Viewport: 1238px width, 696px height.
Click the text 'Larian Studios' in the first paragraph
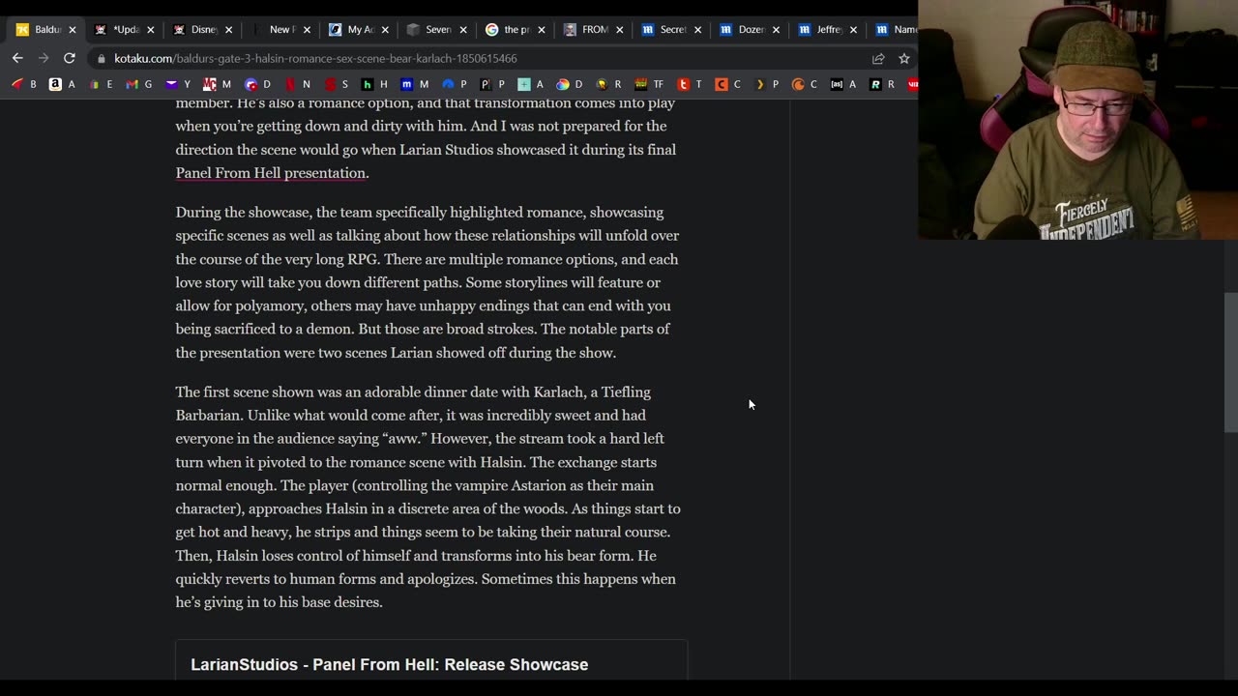click(x=447, y=150)
